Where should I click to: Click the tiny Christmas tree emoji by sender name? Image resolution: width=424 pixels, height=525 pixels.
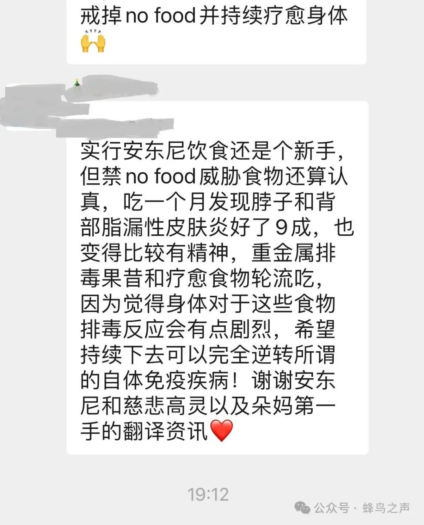pyautogui.click(x=77, y=83)
